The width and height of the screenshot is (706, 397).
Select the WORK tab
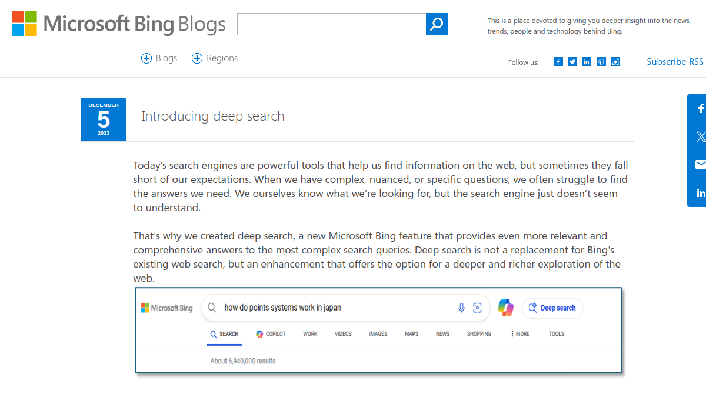point(310,334)
